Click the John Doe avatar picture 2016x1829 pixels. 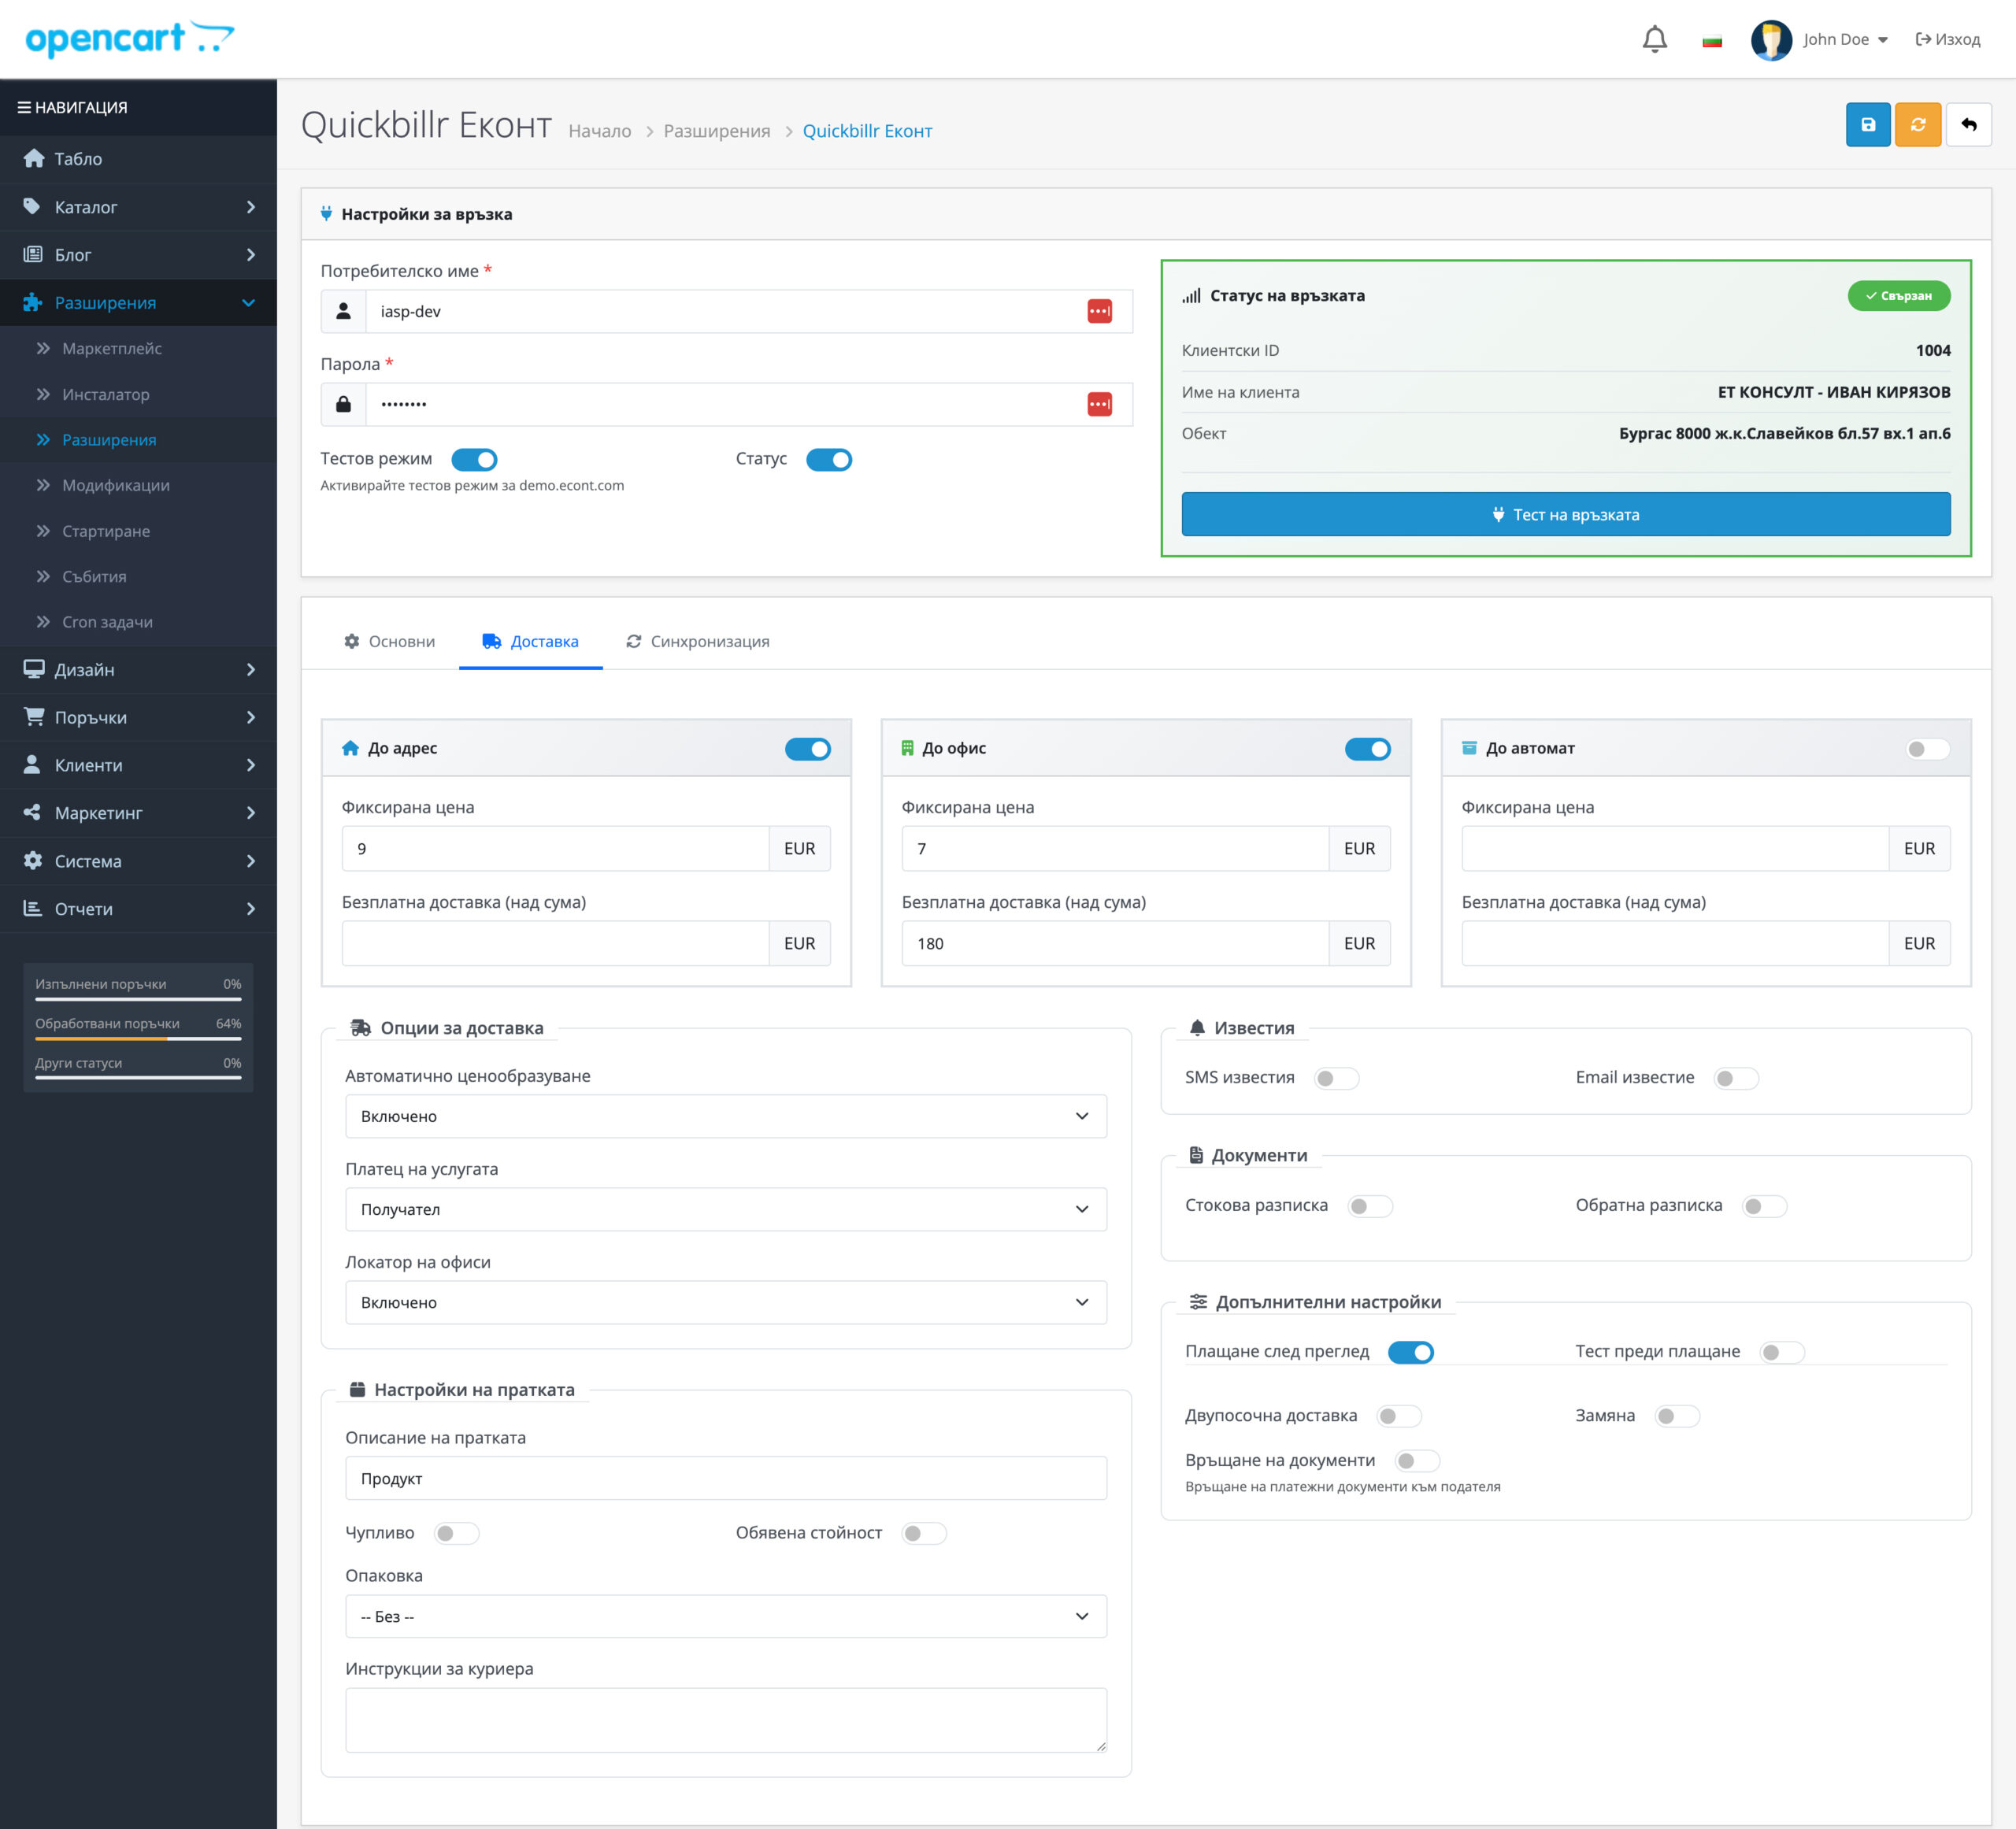1770,40
